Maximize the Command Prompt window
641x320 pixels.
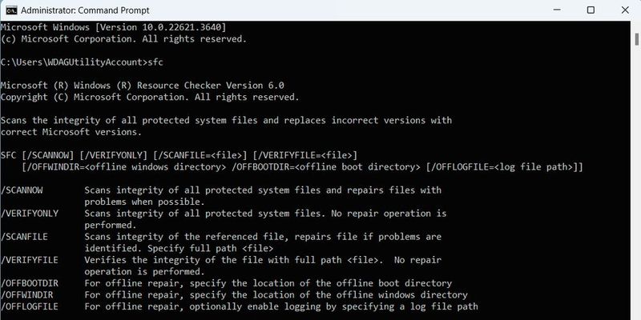[x=591, y=10]
